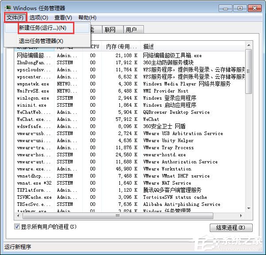Viewport: 266px width, 255px height.
Task: Click the 24,560 K memory value
Action: 127,155
